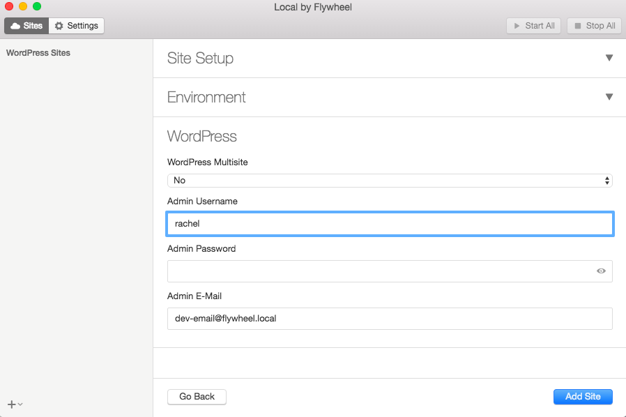Screen dimensions: 626x417
Task: Expand the Environment section arrow
Action: point(609,97)
